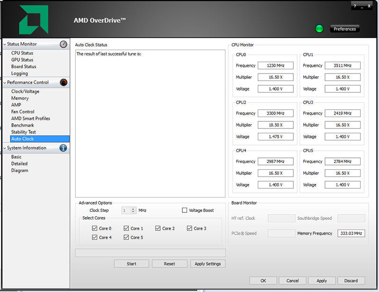Viewport: 379px width, 292px height.
Task: Start the auto clock tuning
Action: click(132, 264)
